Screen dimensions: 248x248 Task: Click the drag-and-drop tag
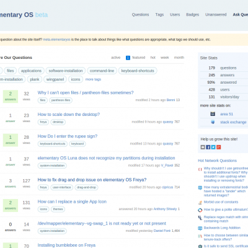coord(86,187)
